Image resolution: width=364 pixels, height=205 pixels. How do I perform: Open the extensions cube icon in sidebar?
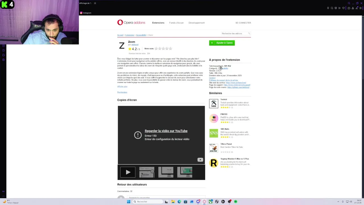coord(3,55)
